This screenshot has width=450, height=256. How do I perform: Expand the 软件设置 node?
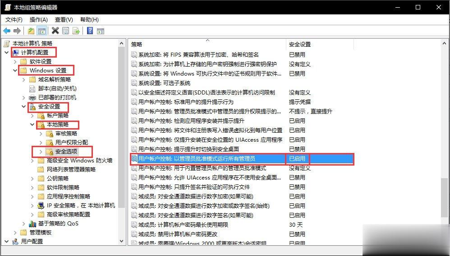point(15,62)
